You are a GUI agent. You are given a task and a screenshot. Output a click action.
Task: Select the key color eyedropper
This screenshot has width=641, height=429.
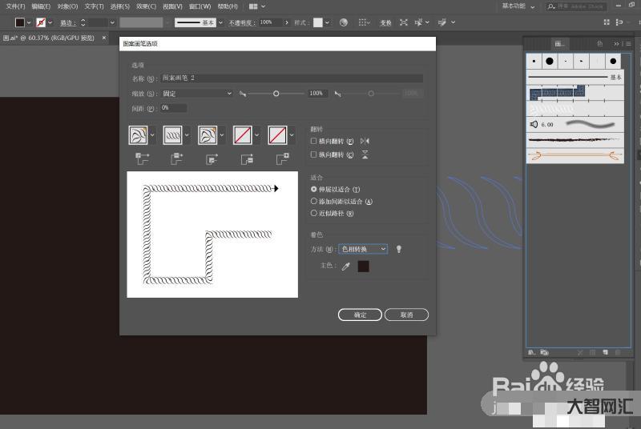tap(346, 266)
